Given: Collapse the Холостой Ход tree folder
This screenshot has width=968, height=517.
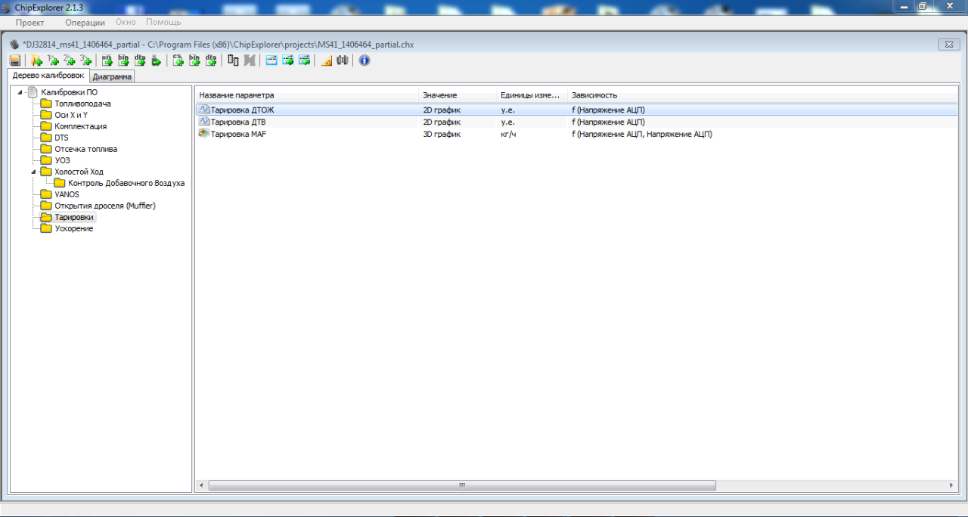Looking at the screenshot, I should pyautogui.click(x=33, y=172).
